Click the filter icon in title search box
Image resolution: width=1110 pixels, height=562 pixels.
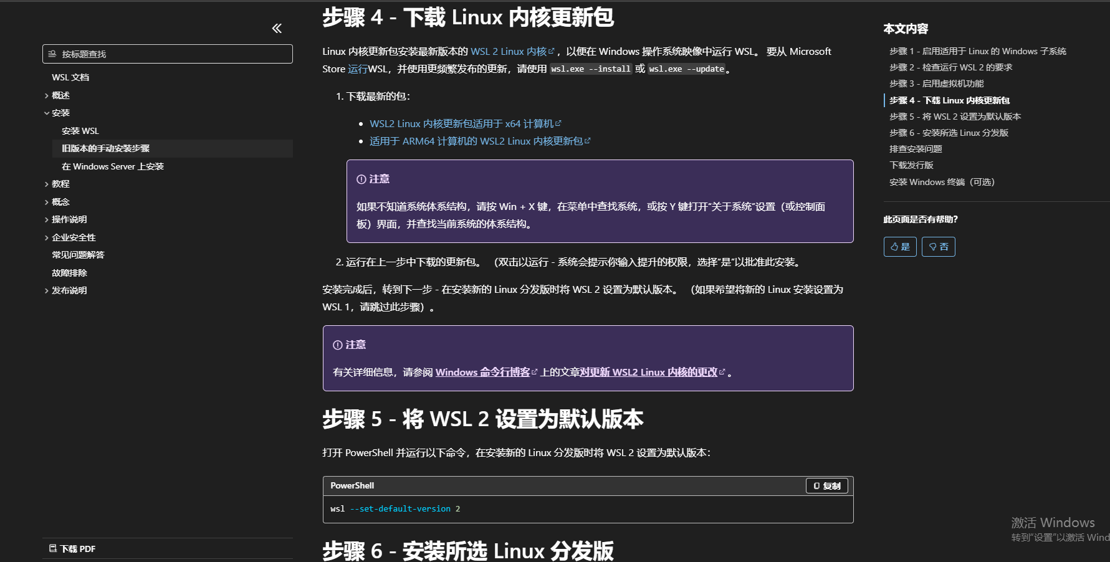tap(52, 54)
